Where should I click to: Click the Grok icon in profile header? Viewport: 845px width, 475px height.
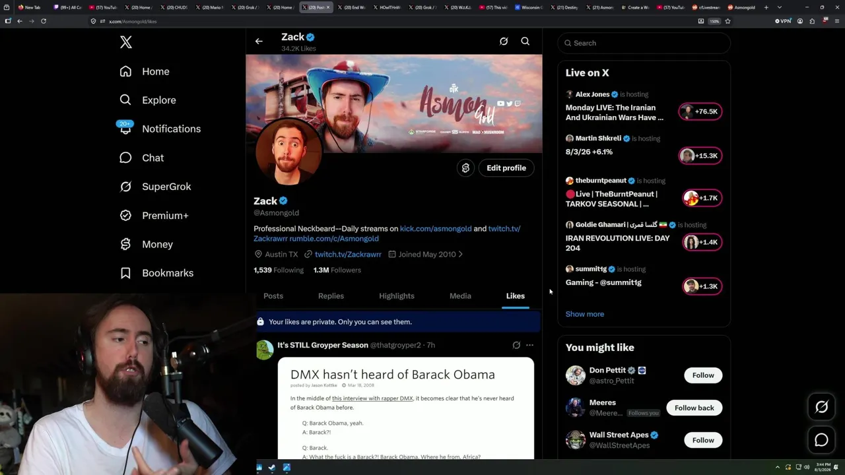504,42
